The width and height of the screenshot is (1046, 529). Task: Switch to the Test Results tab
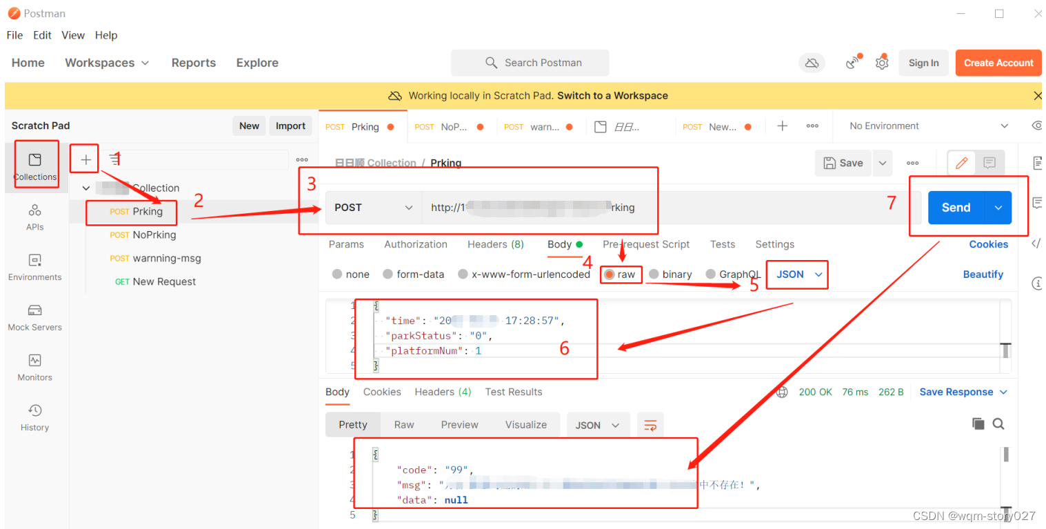tap(514, 392)
